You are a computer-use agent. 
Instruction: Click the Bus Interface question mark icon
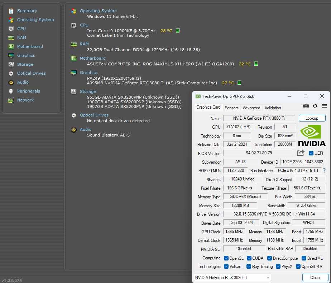tap(324, 170)
